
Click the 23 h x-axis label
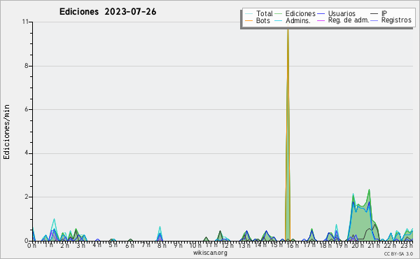point(407,245)
